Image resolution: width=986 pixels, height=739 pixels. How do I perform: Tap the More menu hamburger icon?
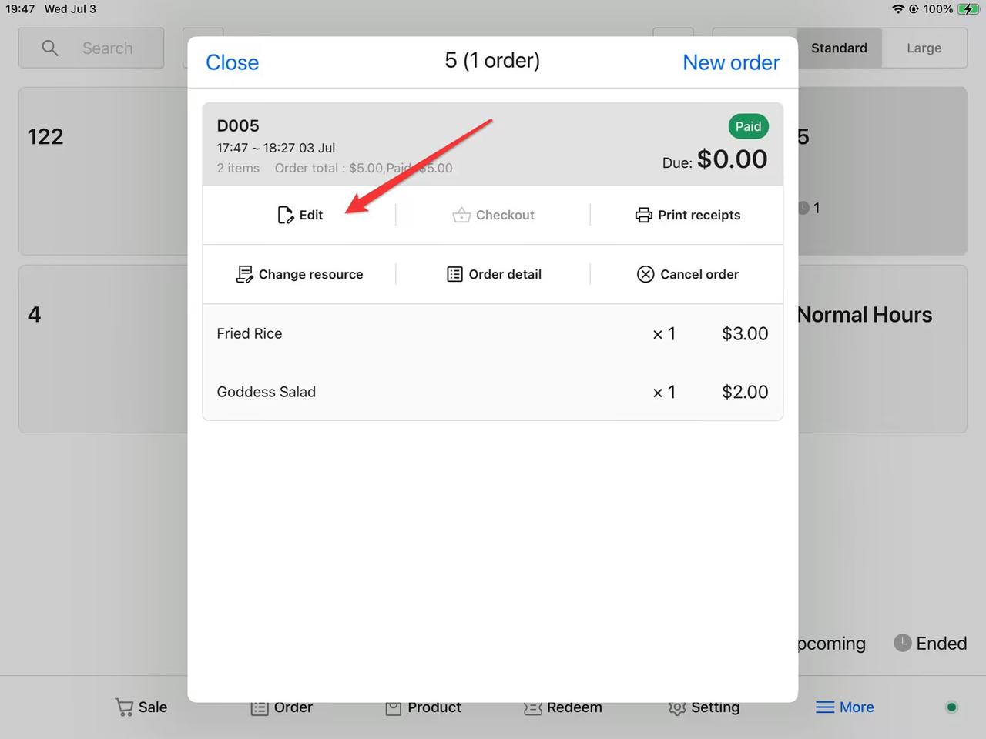coord(825,707)
